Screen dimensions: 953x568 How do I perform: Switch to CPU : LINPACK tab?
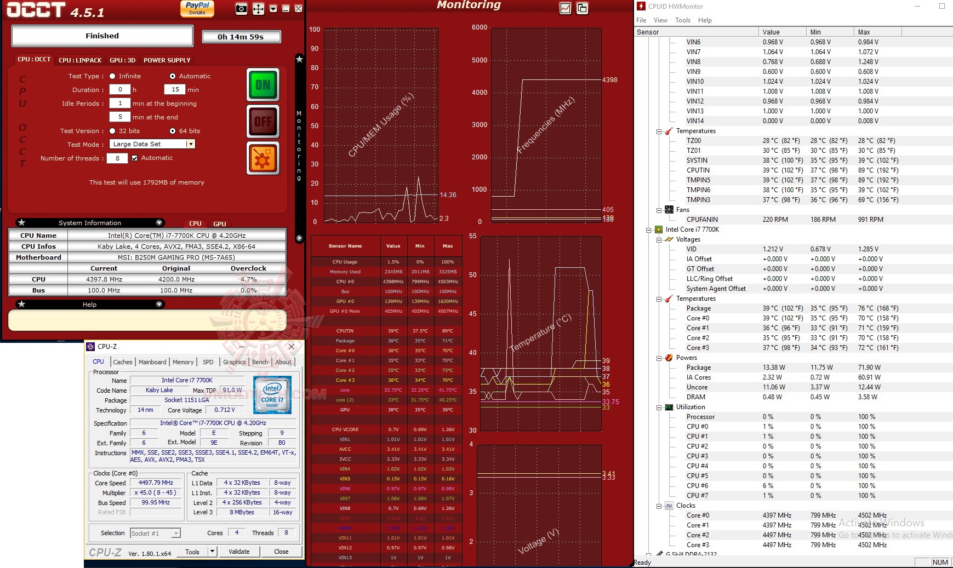80,60
